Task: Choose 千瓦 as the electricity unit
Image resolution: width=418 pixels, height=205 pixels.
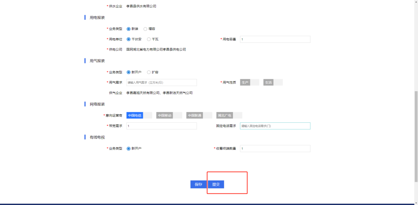Action: 149,39
